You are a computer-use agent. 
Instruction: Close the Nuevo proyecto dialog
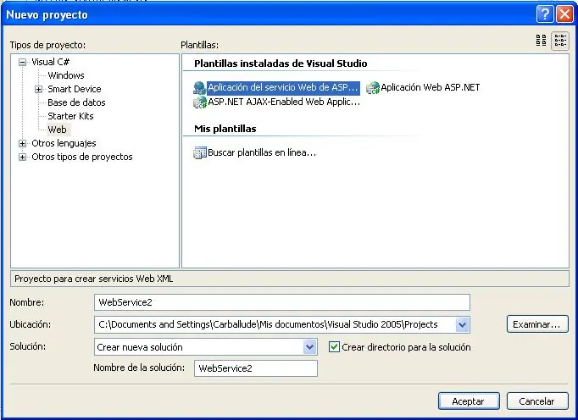tap(564, 14)
